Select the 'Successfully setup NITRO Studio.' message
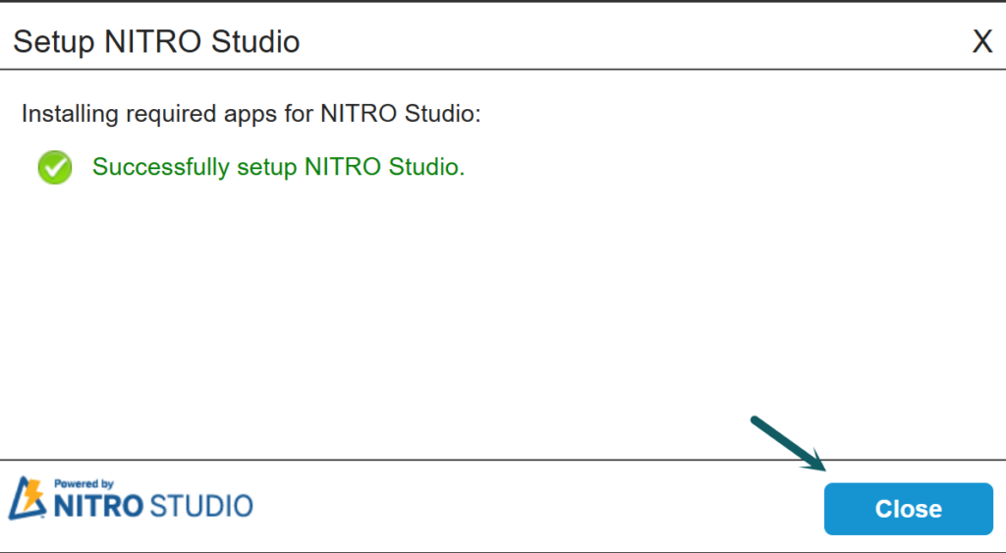 [x=278, y=167]
